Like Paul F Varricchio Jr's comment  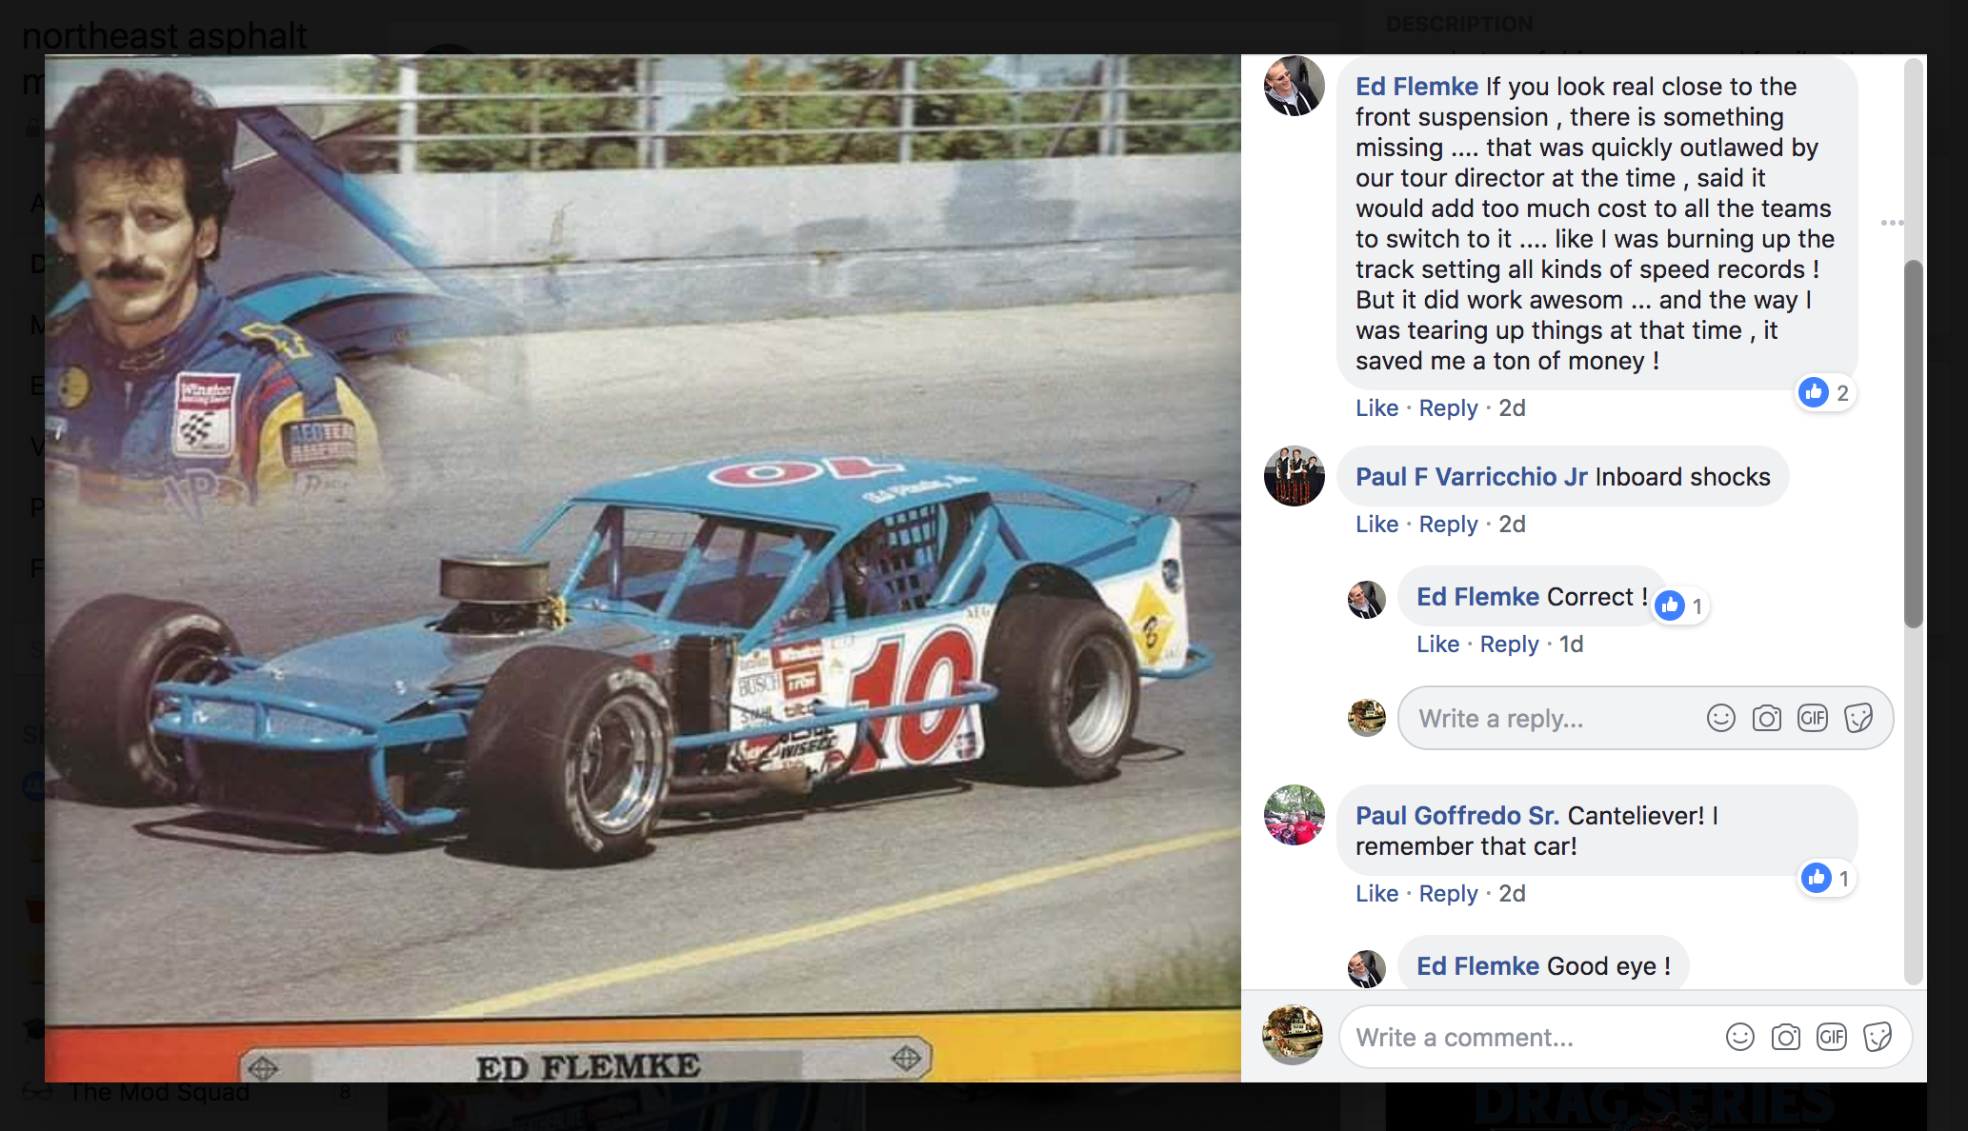pyautogui.click(x=1376, y=524)
